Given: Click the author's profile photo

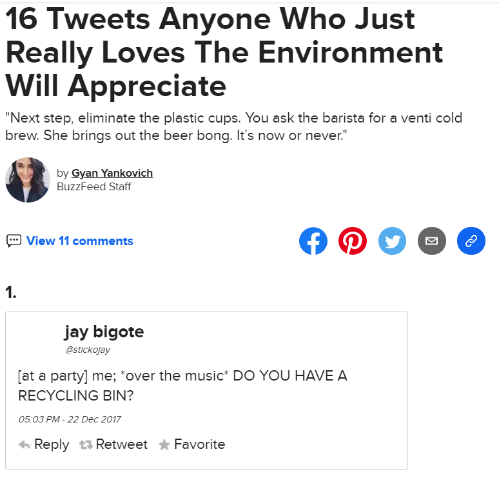Looking at the screenshot, I should (28, 180).
